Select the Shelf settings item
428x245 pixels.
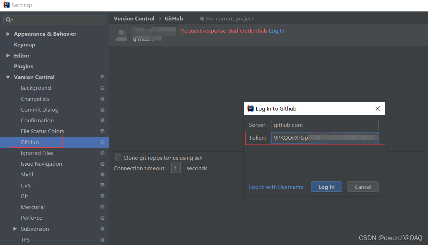point(27,175)
